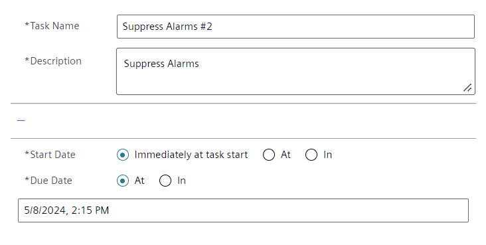Click the 'At' label text next to Start Date

coord(285,155)
